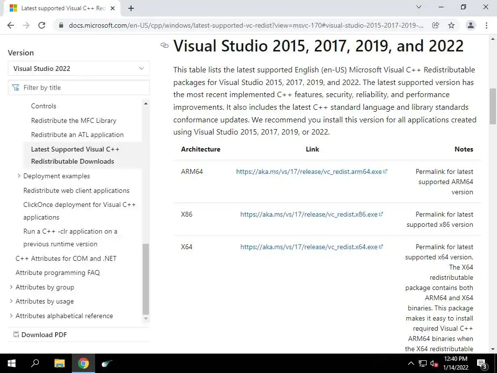Click the page scroll up arrow
Image resolution: width=497 pixels, height=373 pixels.
coord(493,39)
